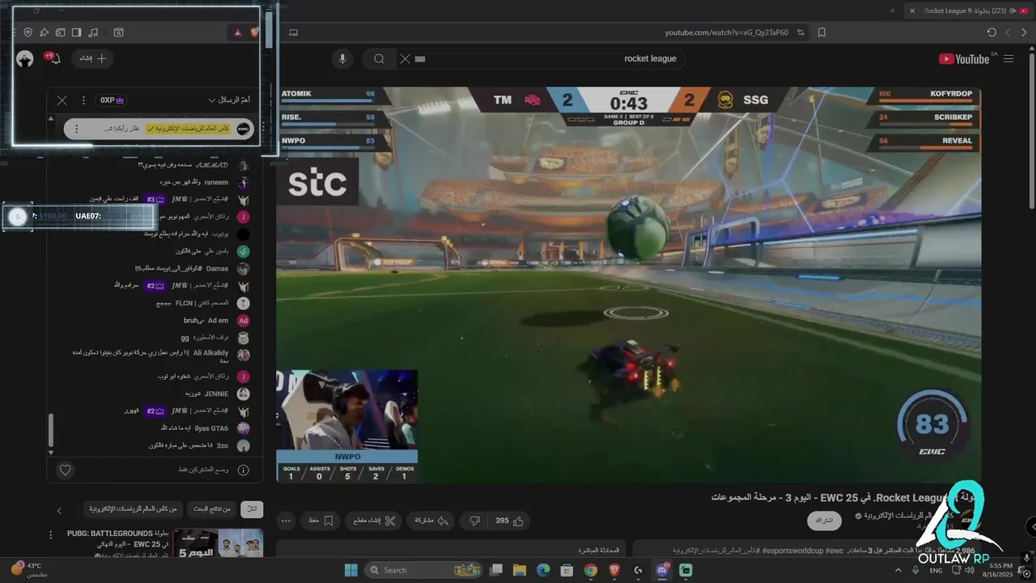Image resolution: width=1036 pixels, height=583 pixels.
Task: Click the Share (مشاركة) button
Action: click(431, 521)
